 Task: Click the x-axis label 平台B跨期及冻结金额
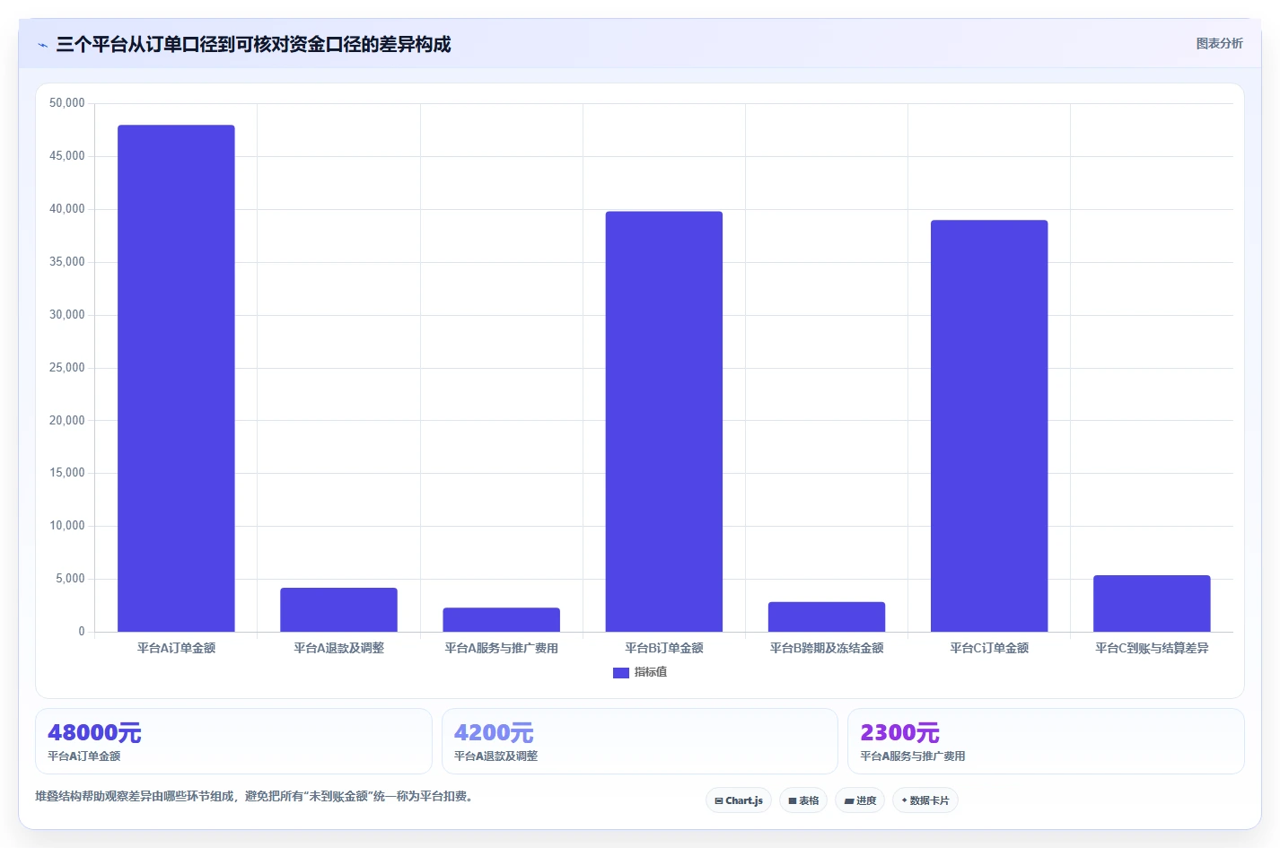827,648
